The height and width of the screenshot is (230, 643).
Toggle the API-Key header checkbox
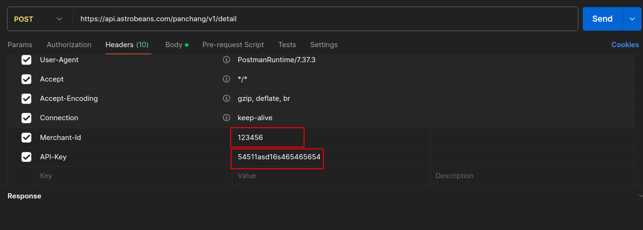pos(26,157)
